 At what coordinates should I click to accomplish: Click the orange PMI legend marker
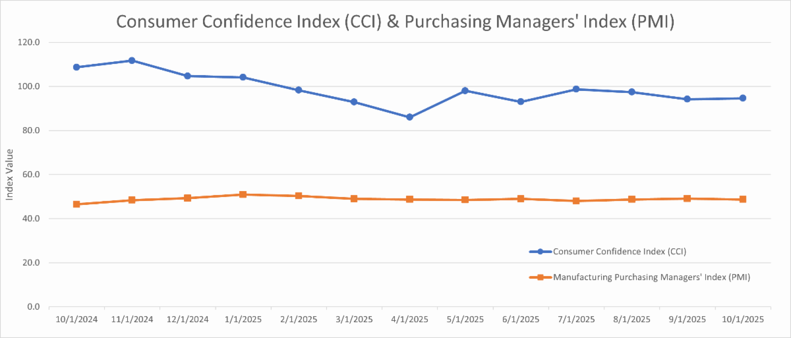(x=540, y=277)
